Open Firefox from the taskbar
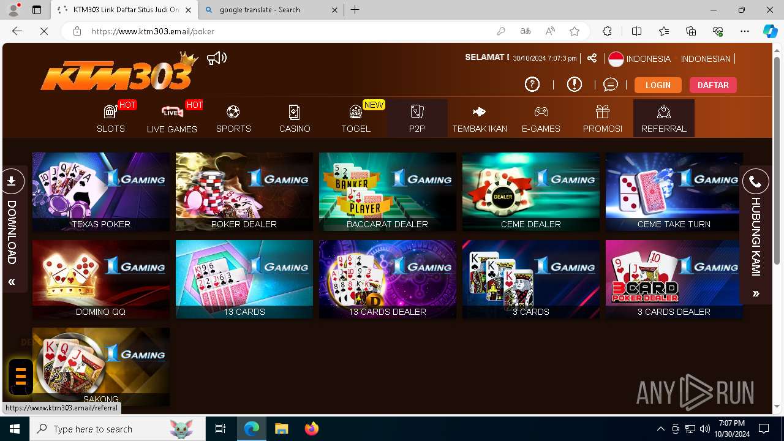The height and width of the screenshot is (441, 784). pos(312,429)
